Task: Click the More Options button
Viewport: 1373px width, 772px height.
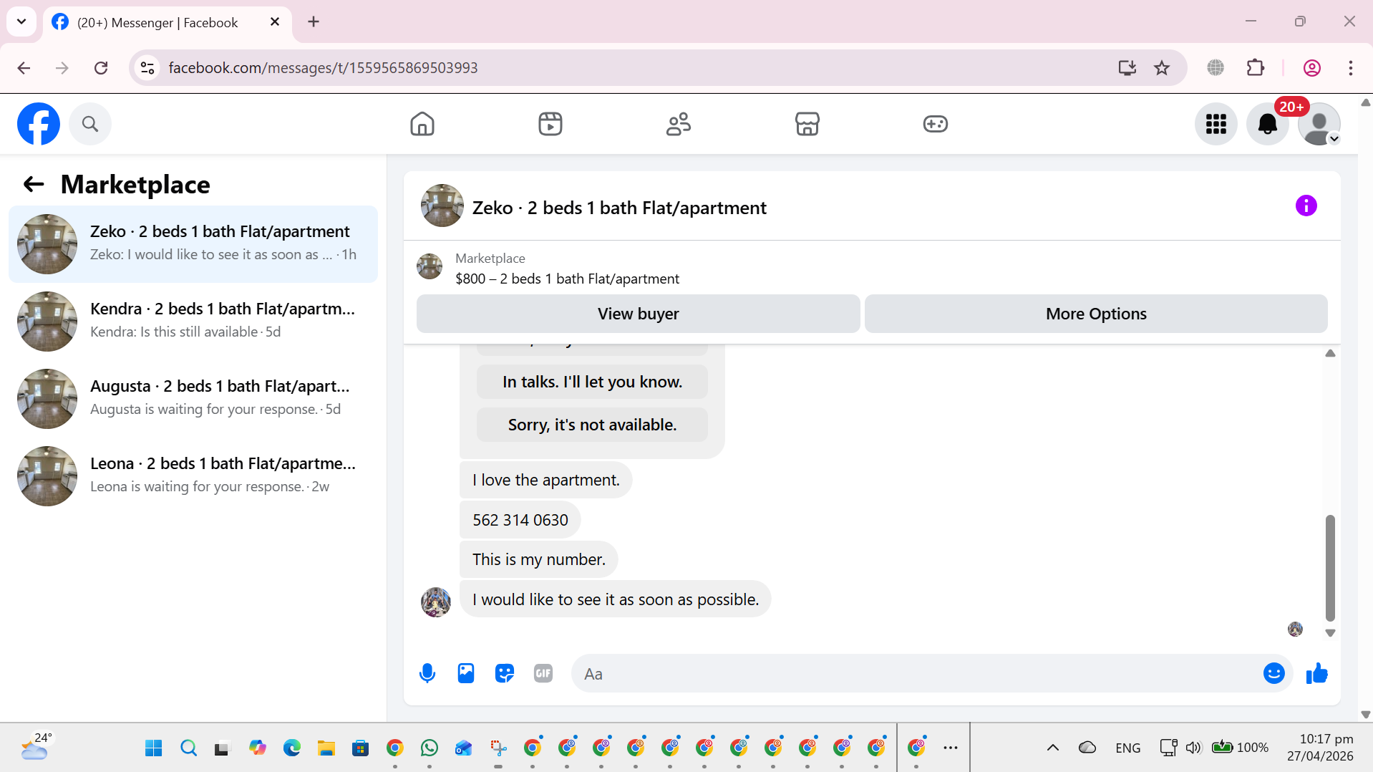Action: [x=1096, y=314]
